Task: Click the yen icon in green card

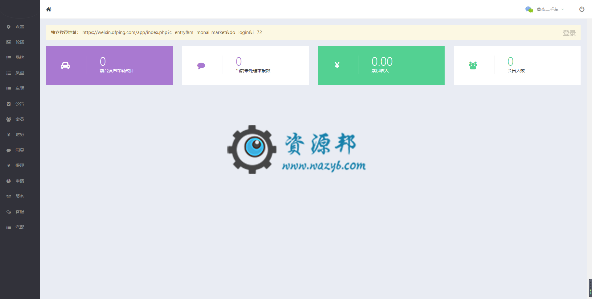Action: pyautogui.click(x=337, y=65)
